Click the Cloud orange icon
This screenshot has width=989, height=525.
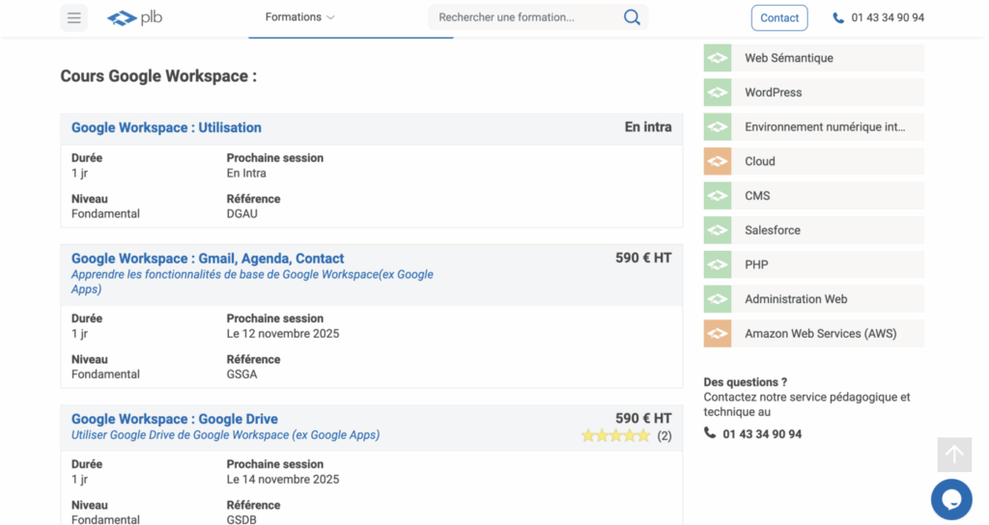point(718,161)
